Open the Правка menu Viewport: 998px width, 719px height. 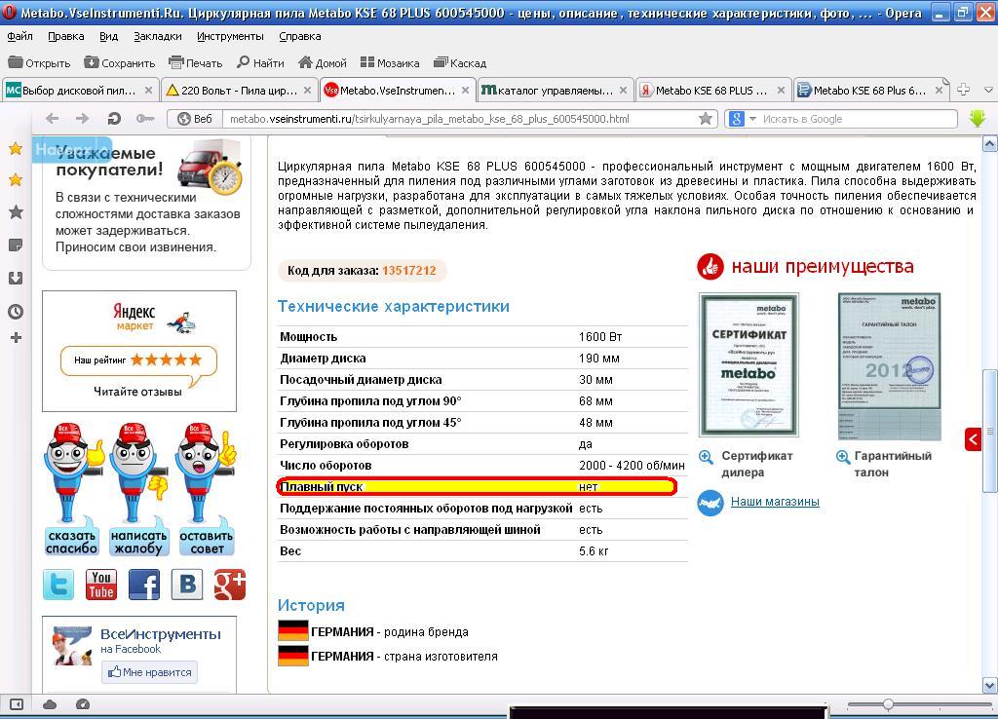point(66,36)
